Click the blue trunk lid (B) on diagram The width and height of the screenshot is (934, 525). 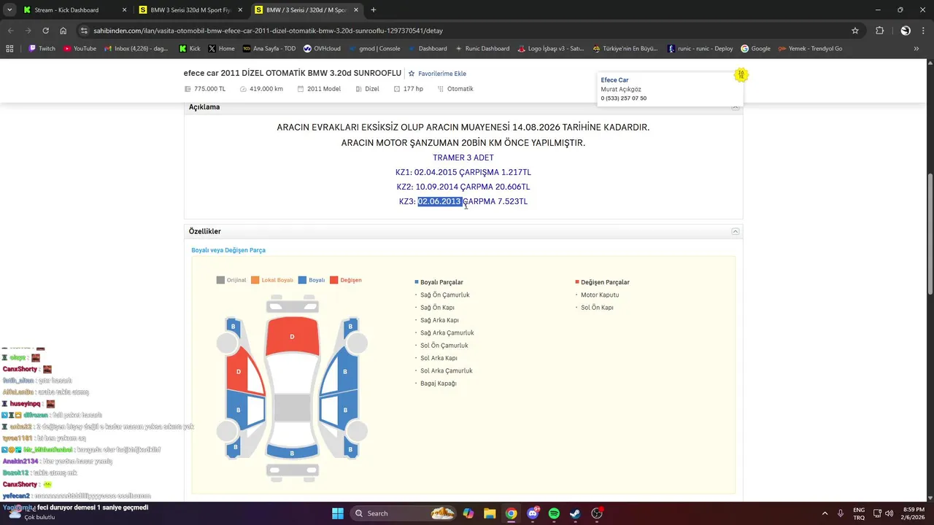[x=292, y=453]
